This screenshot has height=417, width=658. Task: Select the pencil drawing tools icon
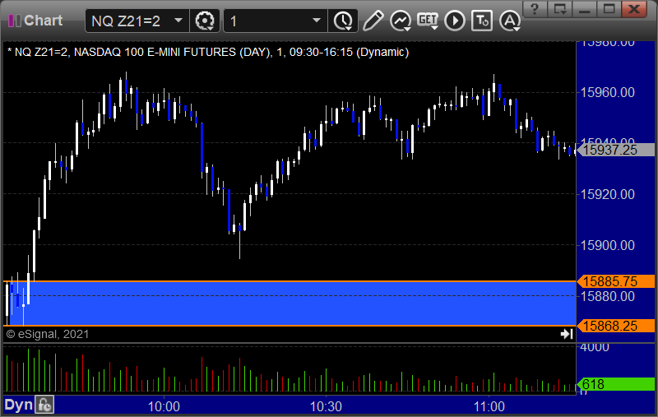pyautogui.click(x=373, y=21)
